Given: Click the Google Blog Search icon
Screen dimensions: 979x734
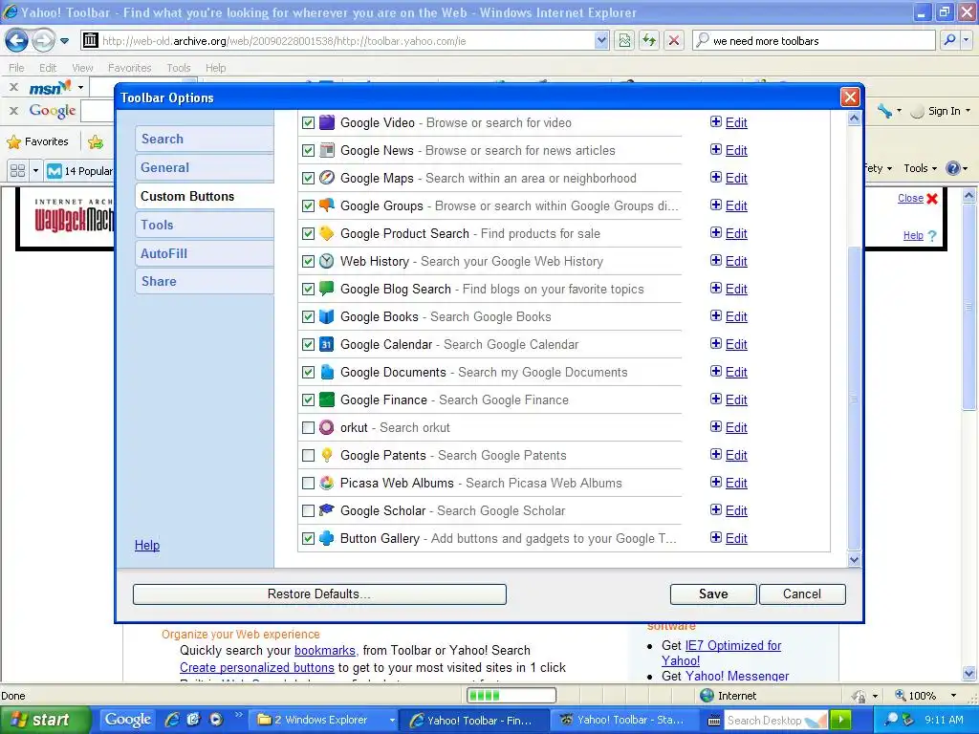Looking at the screenshot, I should click(x=327, y=289).
